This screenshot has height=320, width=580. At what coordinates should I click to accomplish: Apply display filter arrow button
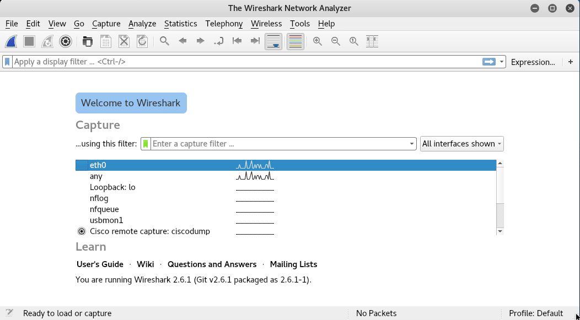[x=488, y=62]
